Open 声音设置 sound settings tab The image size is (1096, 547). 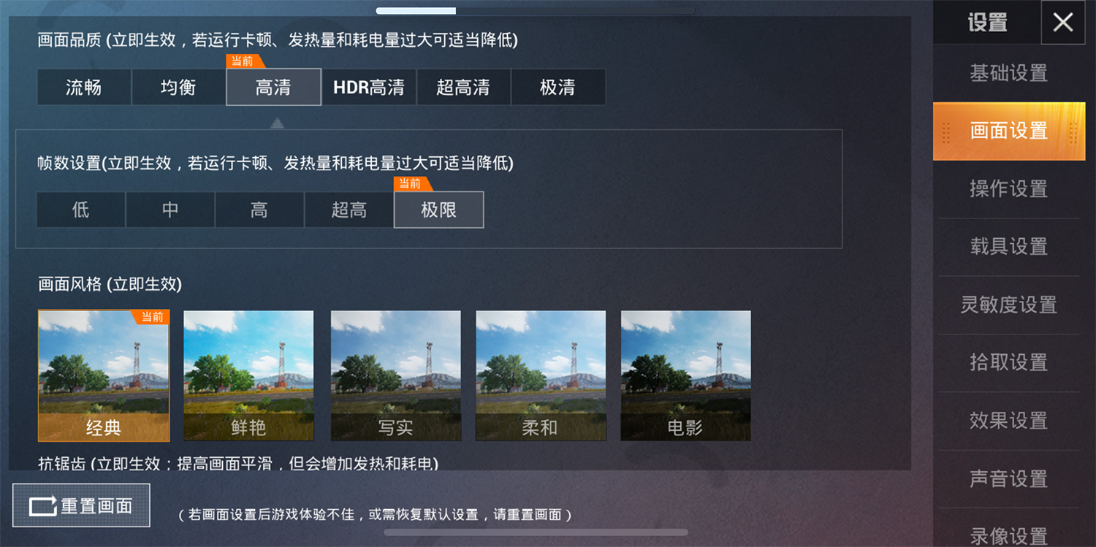click(x=1009, y=479)
